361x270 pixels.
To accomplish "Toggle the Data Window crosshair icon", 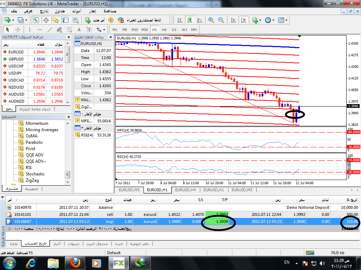I will click(x=46, y=20).
